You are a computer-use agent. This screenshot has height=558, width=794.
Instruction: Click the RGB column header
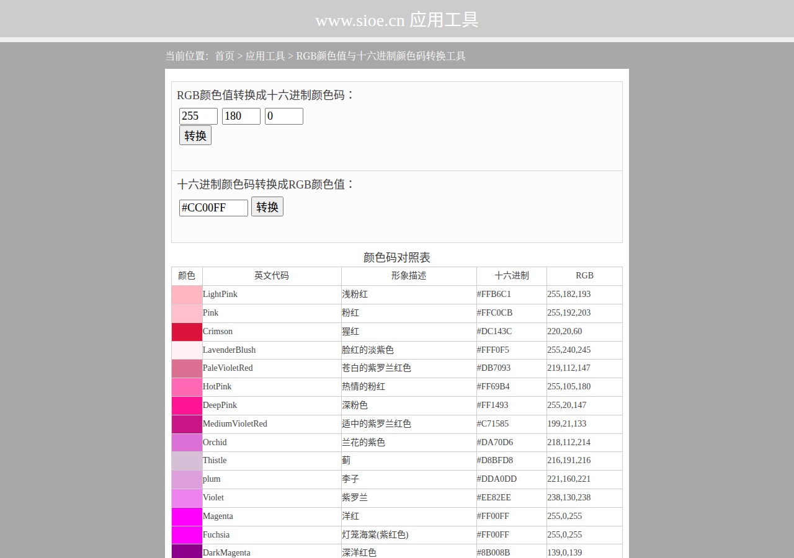click(x=584, y=276)
